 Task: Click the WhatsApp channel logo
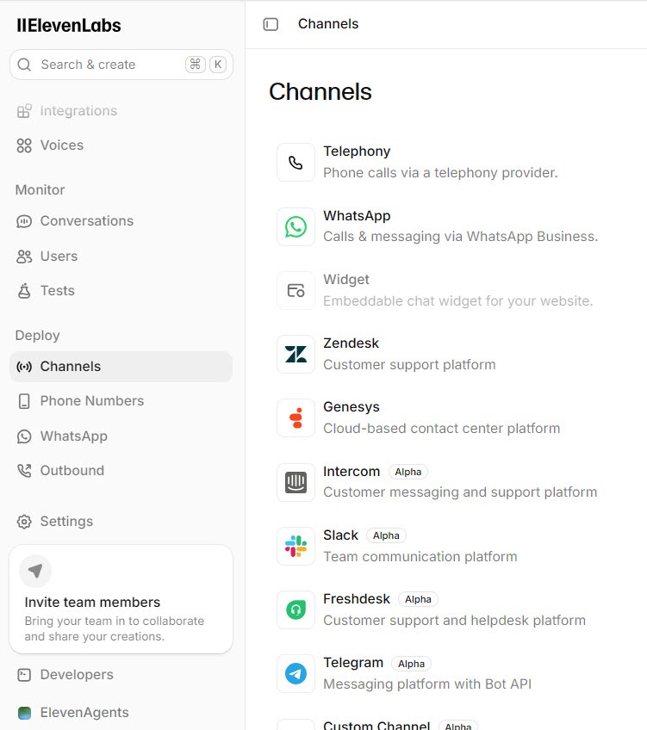296,226
